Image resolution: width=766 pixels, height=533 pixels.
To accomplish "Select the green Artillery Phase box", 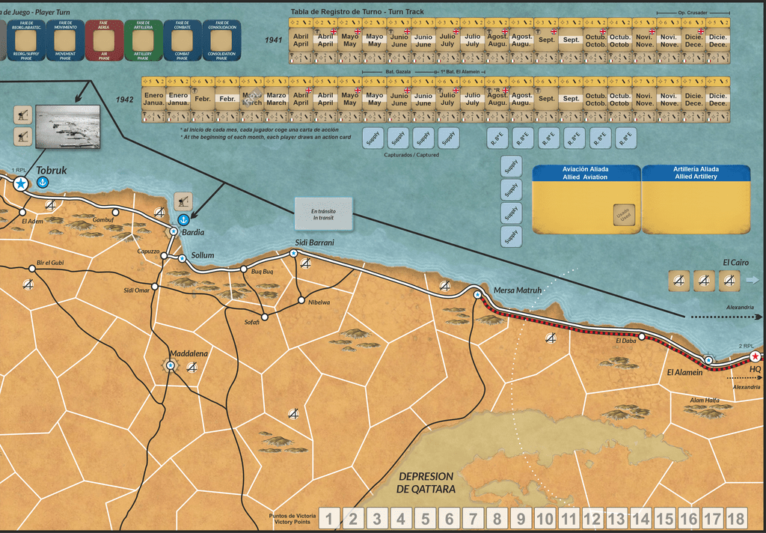I will tap(143, 40).
